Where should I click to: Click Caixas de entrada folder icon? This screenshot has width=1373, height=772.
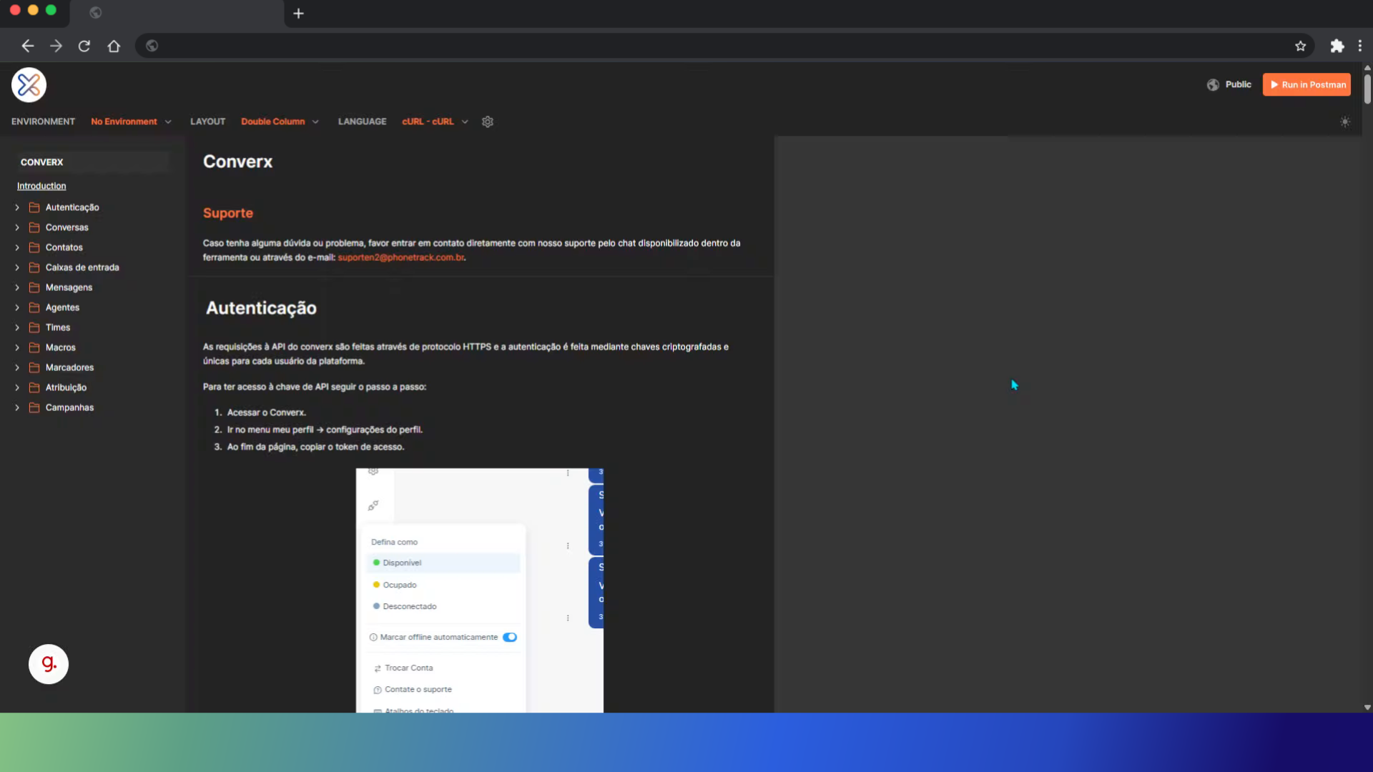(34, 267)
